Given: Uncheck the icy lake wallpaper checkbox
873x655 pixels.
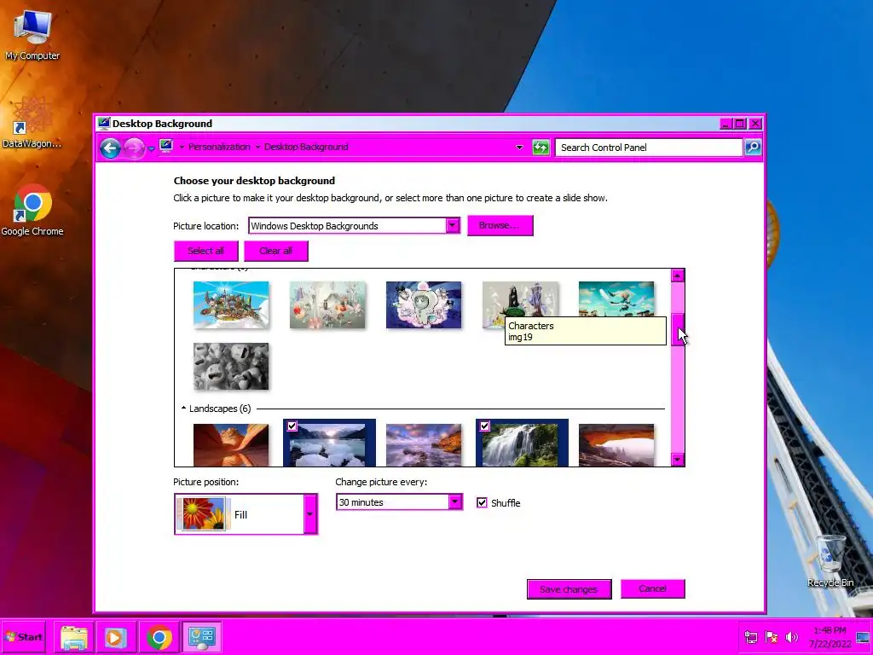Looking at the screenshot, I should (x=292, y=426).
